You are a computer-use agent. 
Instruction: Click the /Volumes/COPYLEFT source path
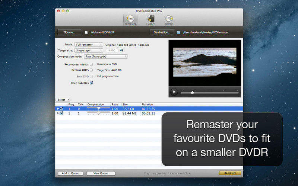103,32
